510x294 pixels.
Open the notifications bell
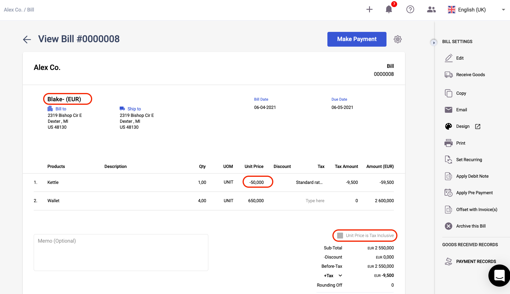[x=389, y=9]
